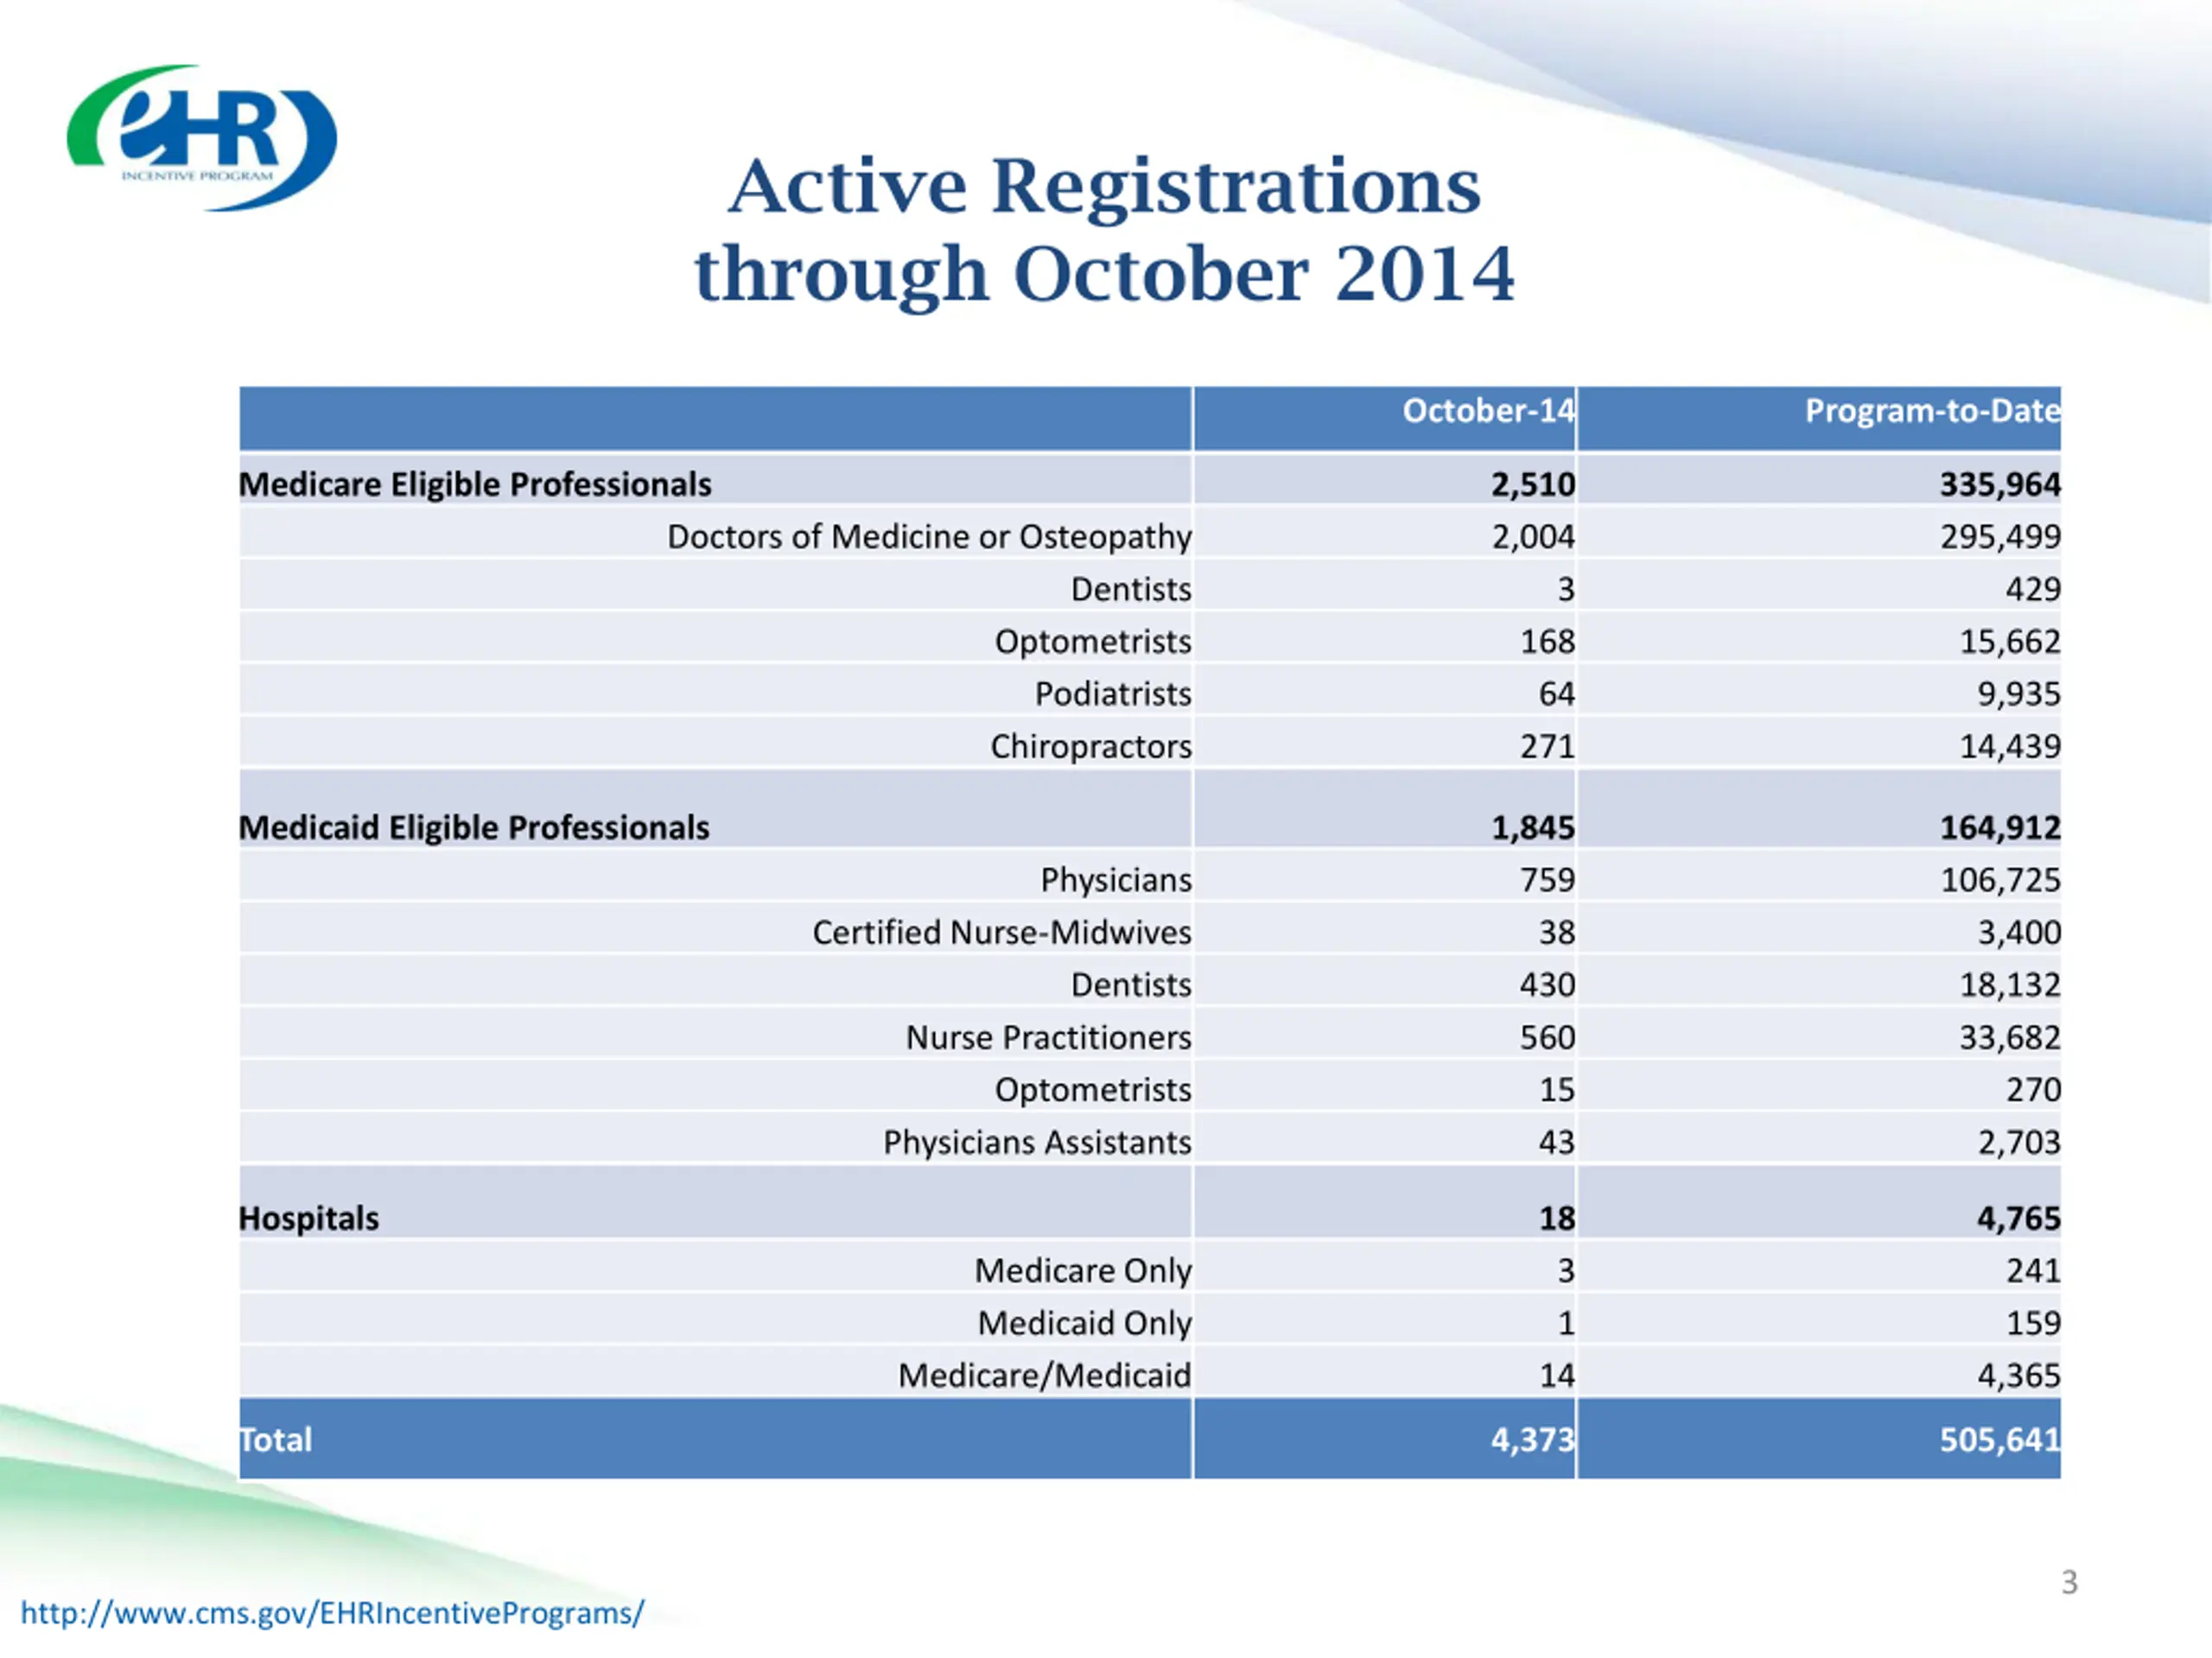Click the value 430 for Medicaid Dentists

(x=1547, y=984)
